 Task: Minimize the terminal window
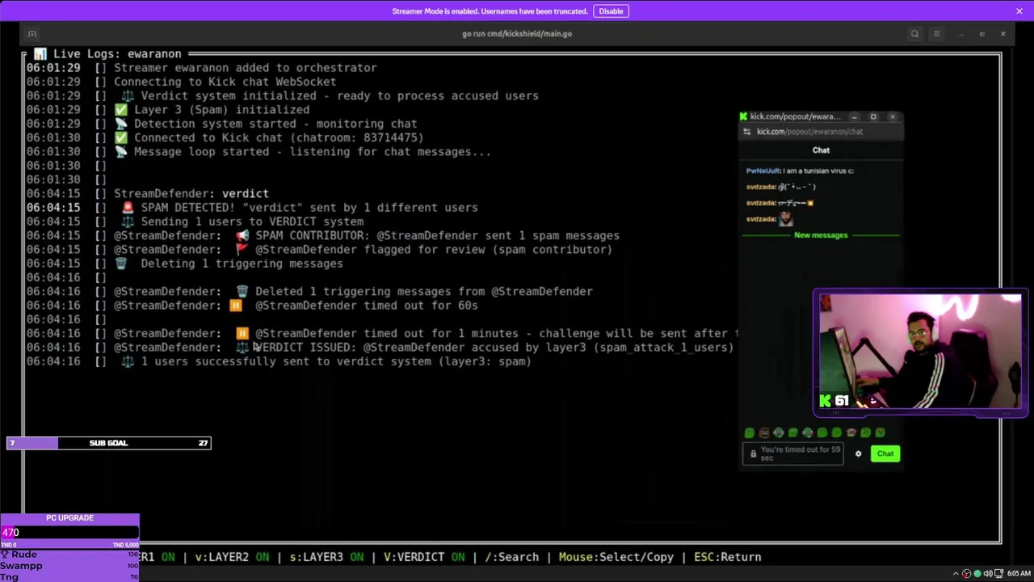(x=960, y=33)
